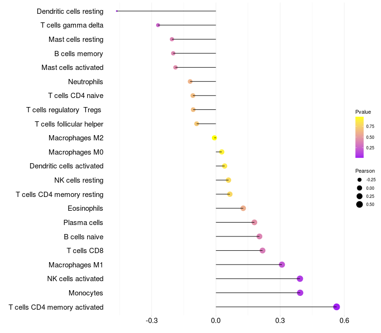Select the Pearson -0.25 legend circle

pos(360,180)
